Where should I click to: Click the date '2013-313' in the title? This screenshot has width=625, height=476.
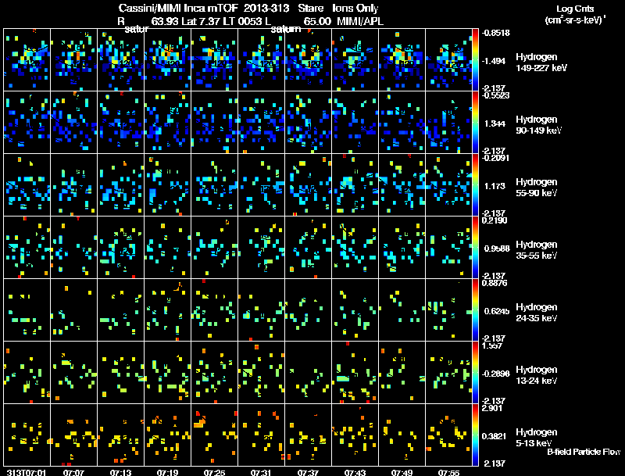266,8
